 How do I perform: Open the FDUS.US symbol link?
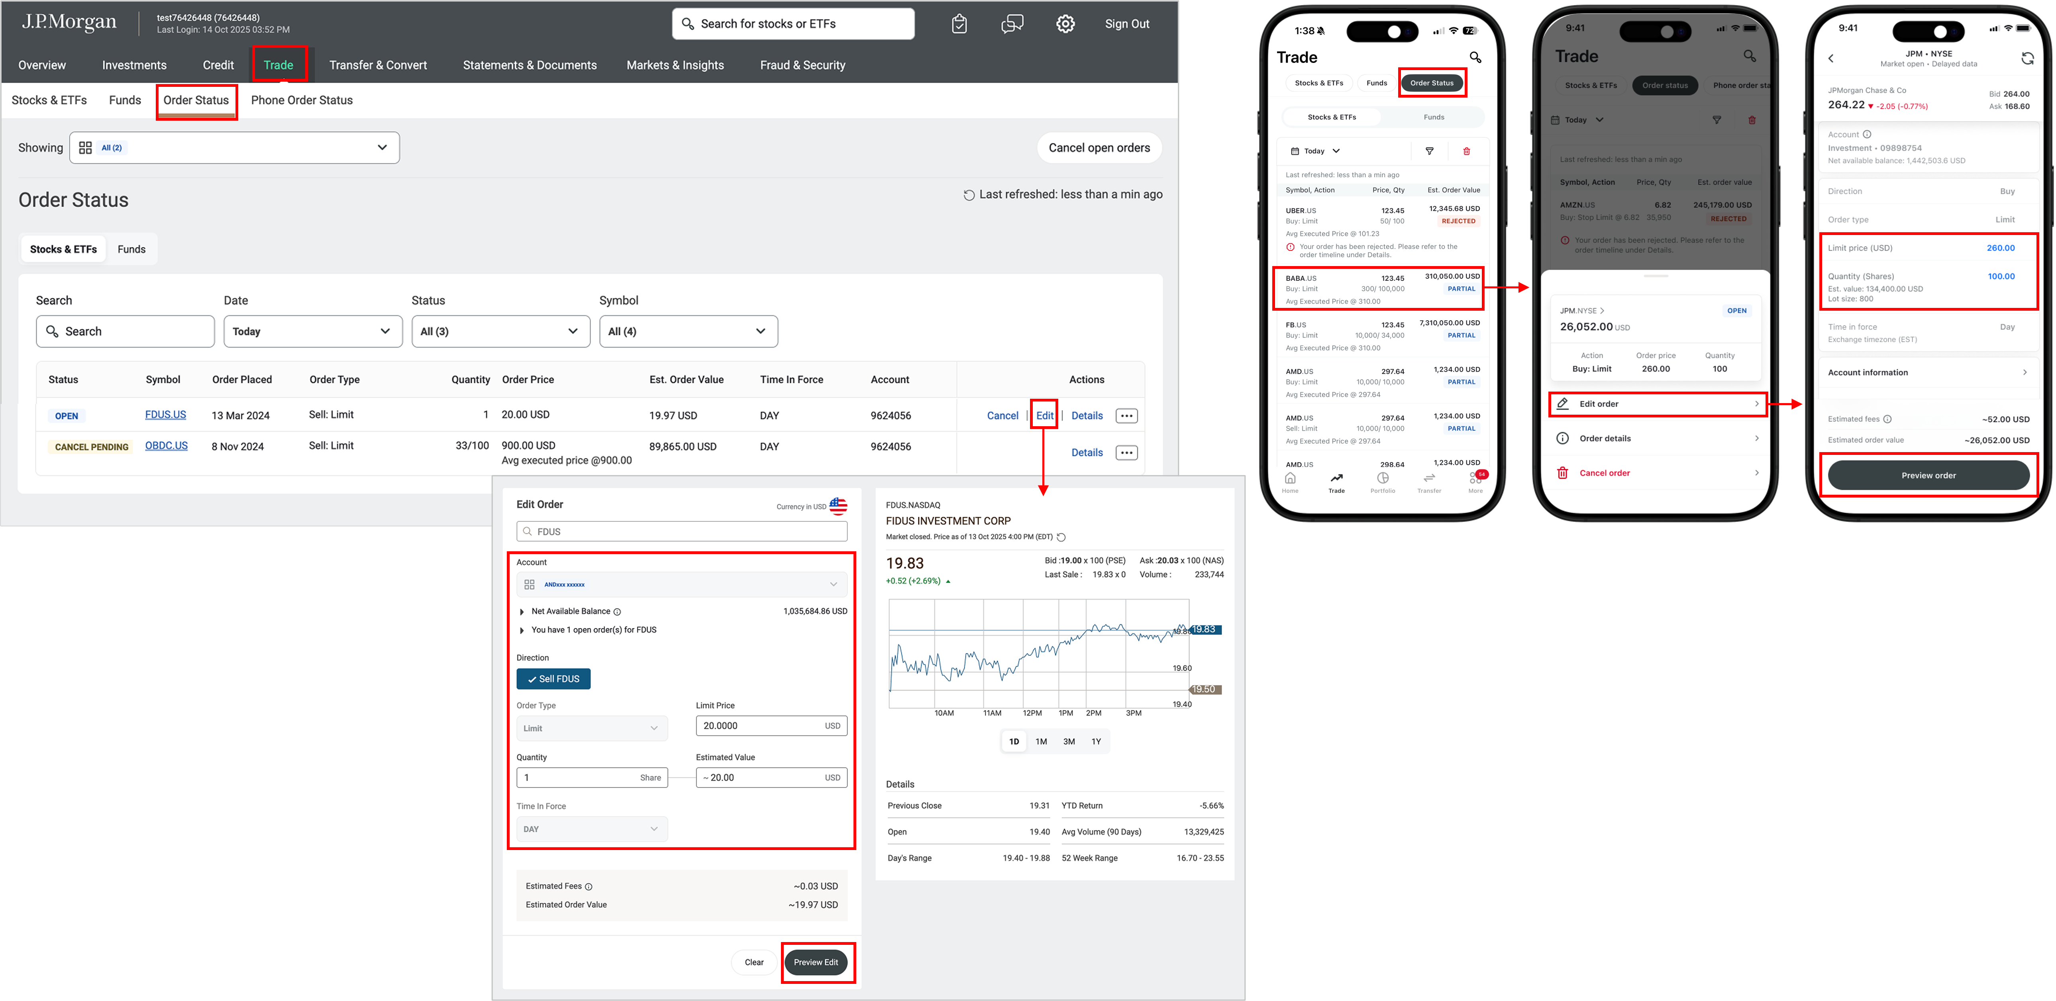(x=165, y=415)
